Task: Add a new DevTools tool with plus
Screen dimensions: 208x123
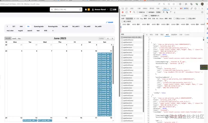Action: [x=175, y=8]
